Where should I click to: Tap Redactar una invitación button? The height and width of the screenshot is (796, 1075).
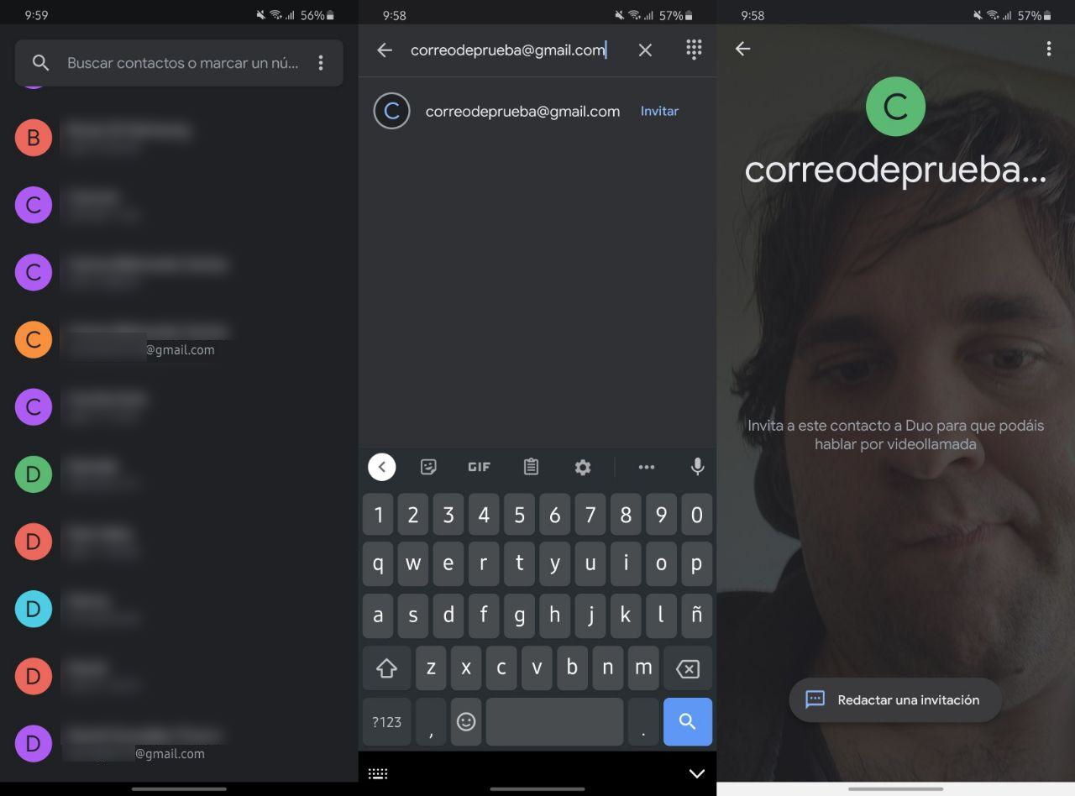click(x=895, y=699)
